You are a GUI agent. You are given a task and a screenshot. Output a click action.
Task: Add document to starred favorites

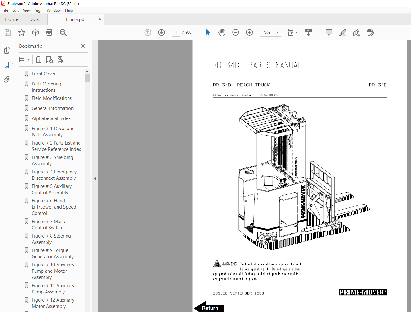[22, 32]
